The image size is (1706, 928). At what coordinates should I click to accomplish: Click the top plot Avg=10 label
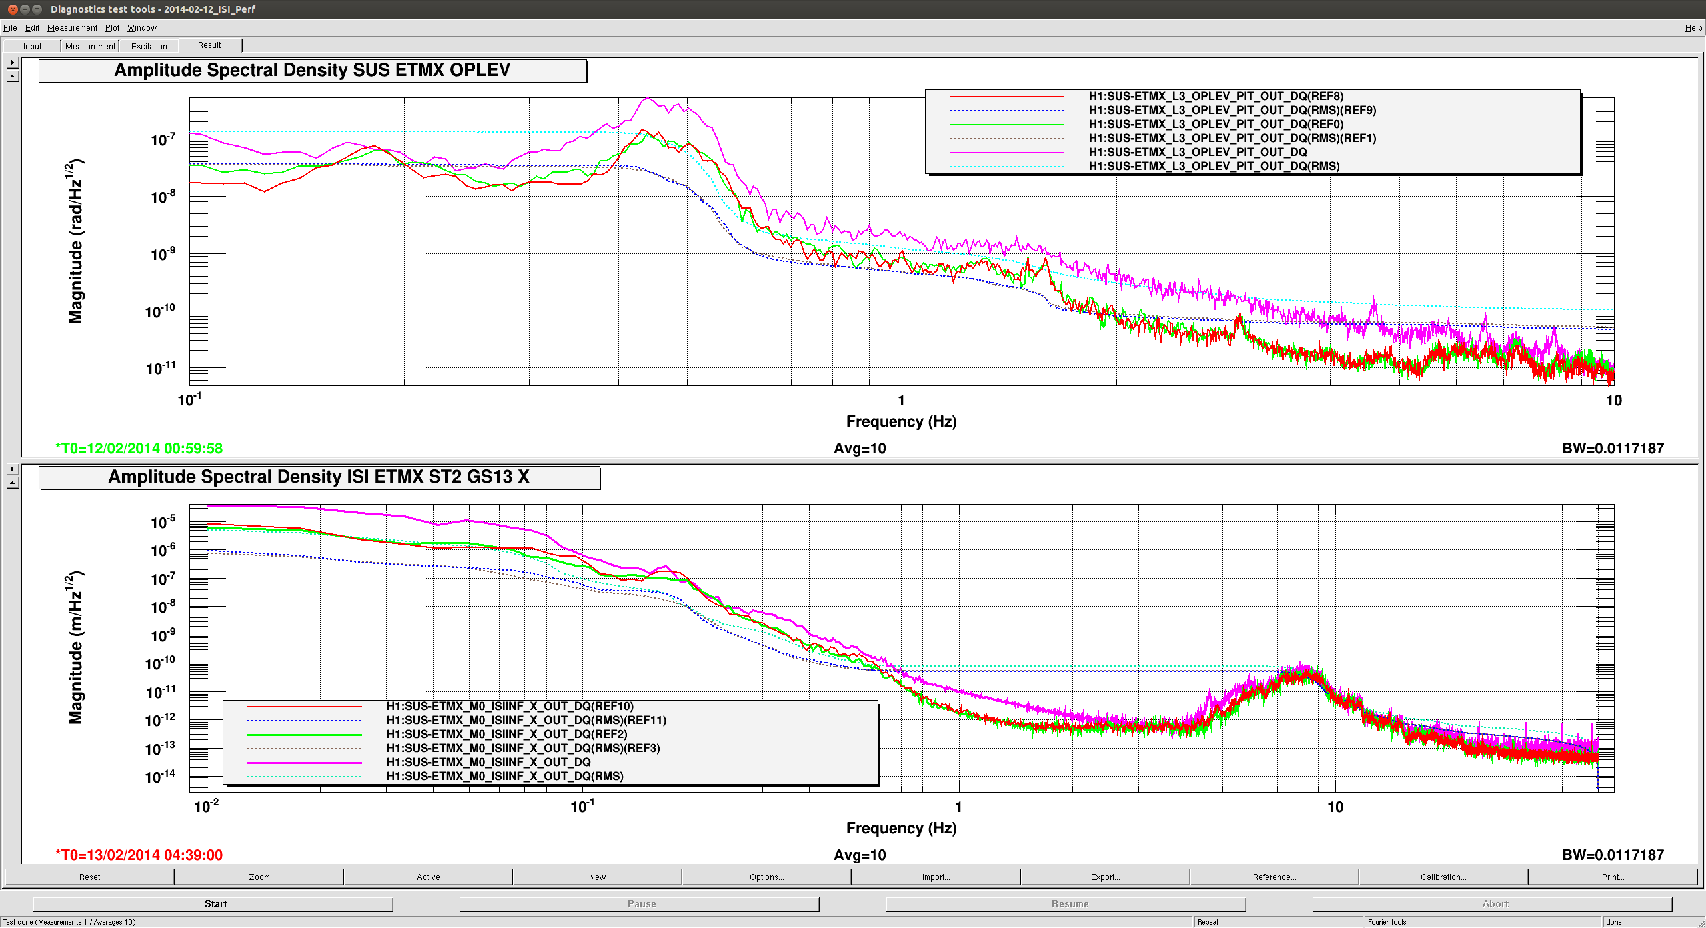(x=860, y=449)
